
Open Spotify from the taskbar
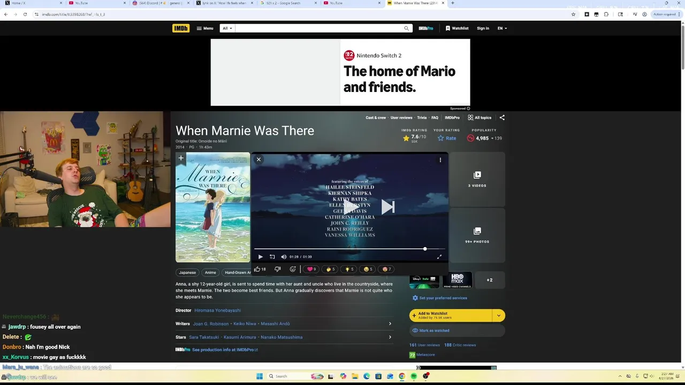414,376
